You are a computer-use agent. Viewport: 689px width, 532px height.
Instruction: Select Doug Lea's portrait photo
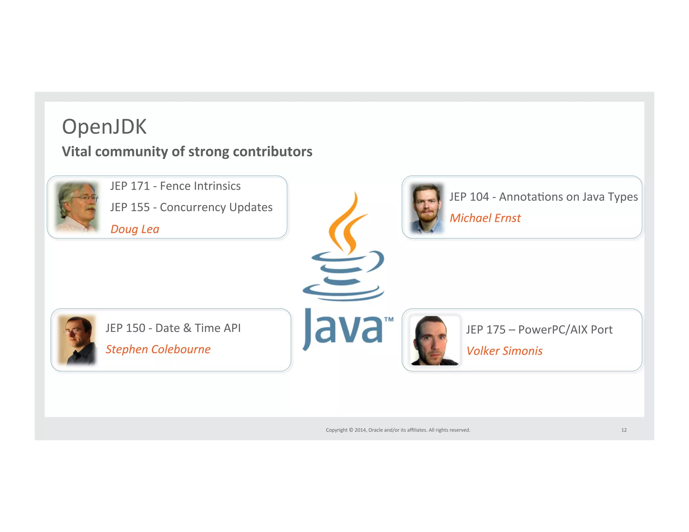point(78,207)
